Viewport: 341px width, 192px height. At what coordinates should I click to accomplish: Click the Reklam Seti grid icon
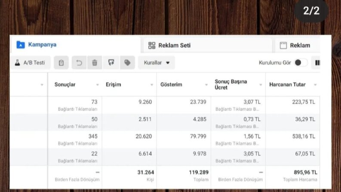152,45
